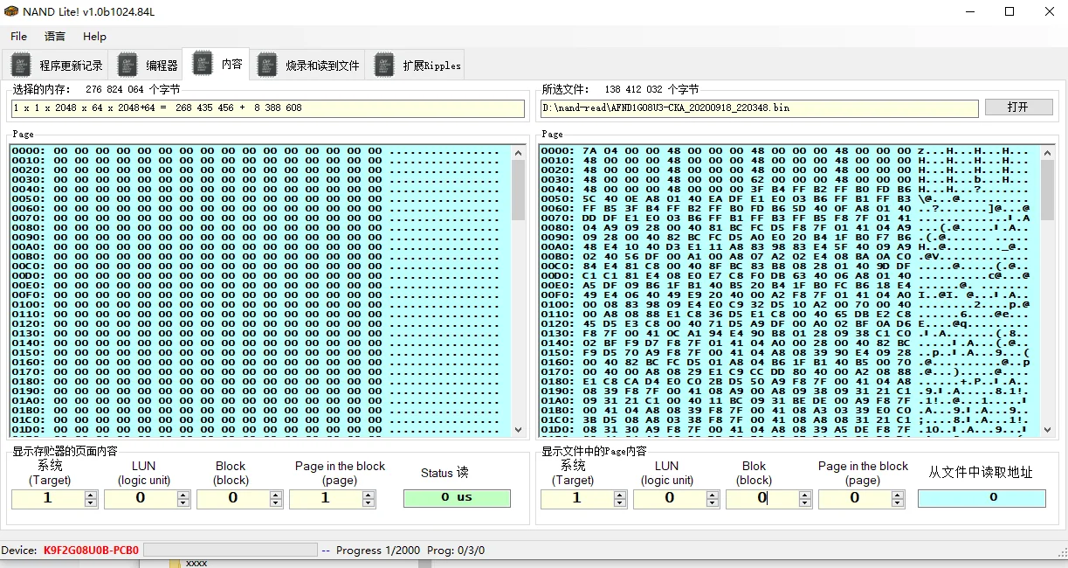Open the Help menu

[94, 37]
